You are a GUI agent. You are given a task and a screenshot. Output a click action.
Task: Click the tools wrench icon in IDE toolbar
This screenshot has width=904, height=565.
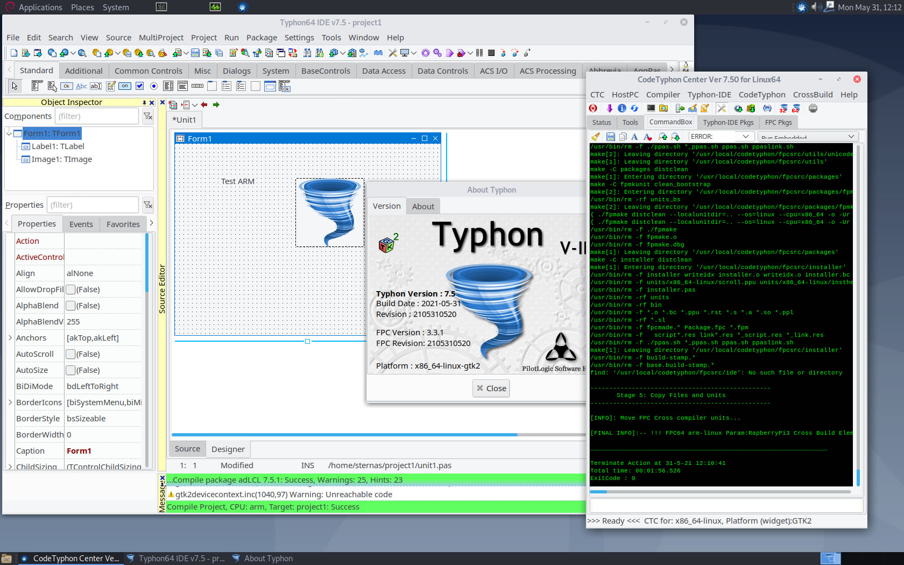tap(392, 53)
